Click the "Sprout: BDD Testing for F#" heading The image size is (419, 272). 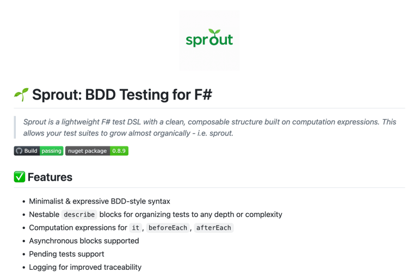click(x=122, y=95)
